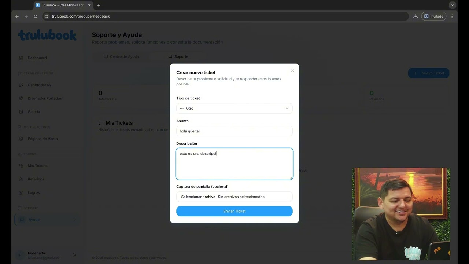The image size is (469, 264).
Task: Open browser downloads icon
Action: coord(416,16)
